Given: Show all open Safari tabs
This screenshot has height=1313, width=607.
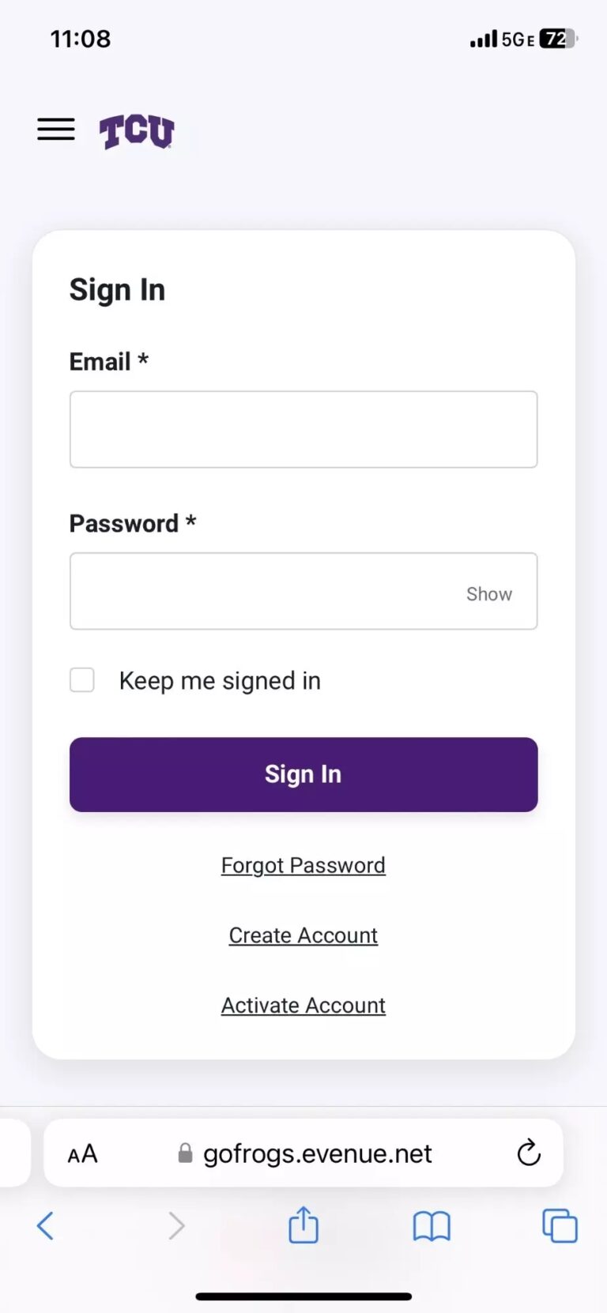Looking at the screenshot, I should coord(560,1226).
